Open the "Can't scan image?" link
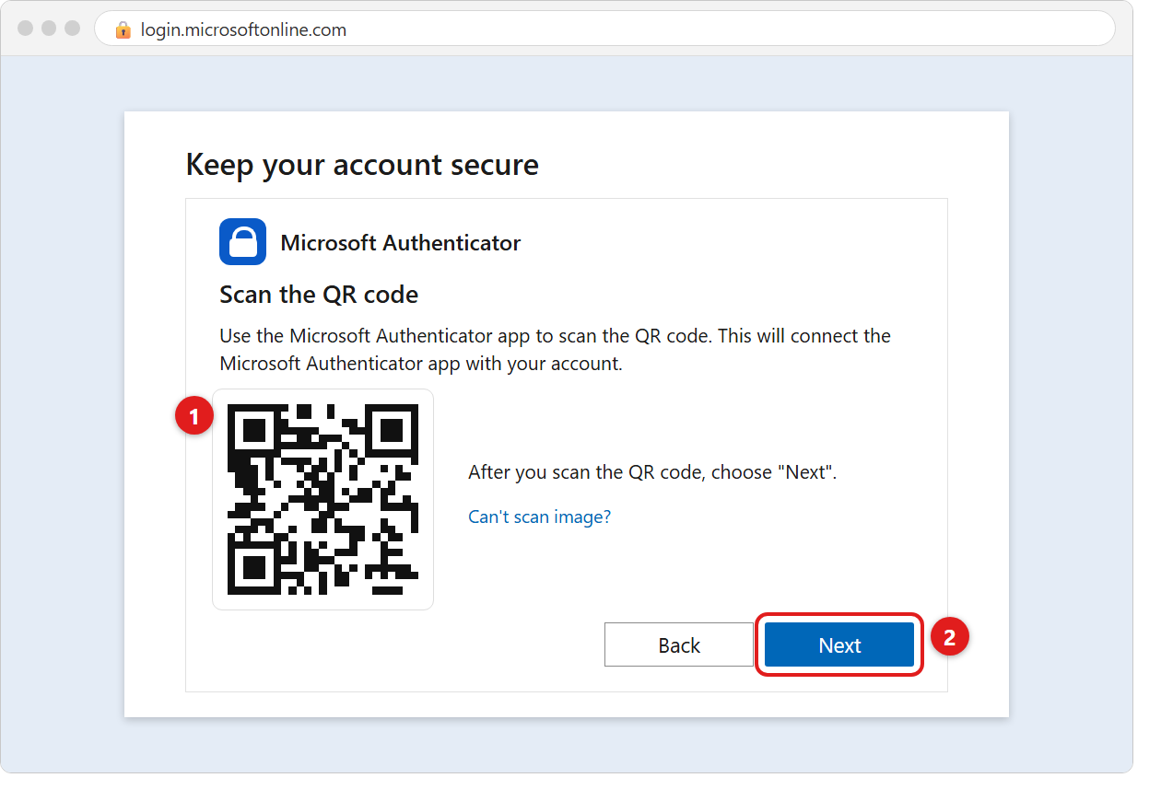The image size is (1161, 801). pyautogui.click(x=540, y=517)
